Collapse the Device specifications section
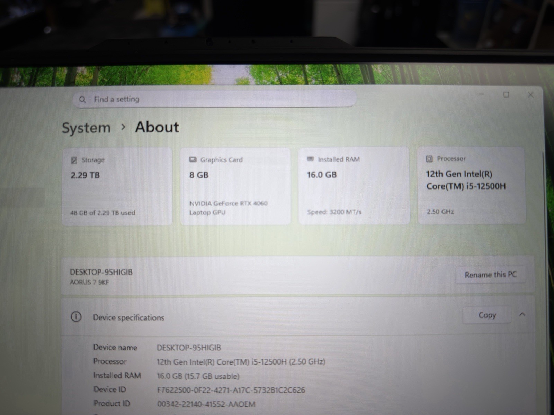The width and height of the screenshot is (554, 415). pos(522,314)
